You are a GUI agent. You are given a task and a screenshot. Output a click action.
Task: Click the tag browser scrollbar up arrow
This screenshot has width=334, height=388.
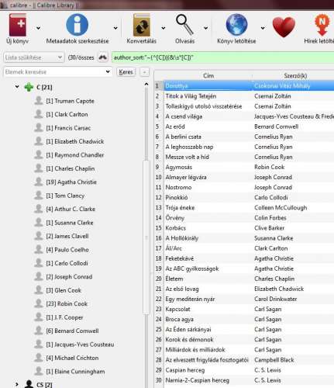(x=146, y=85)
